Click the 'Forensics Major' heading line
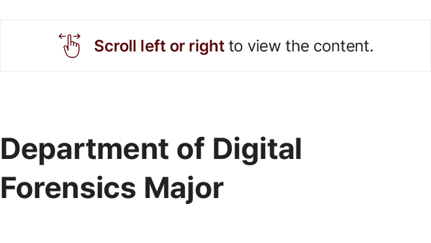The width and height of the screenshot is (431, 243). pos(112,189)
